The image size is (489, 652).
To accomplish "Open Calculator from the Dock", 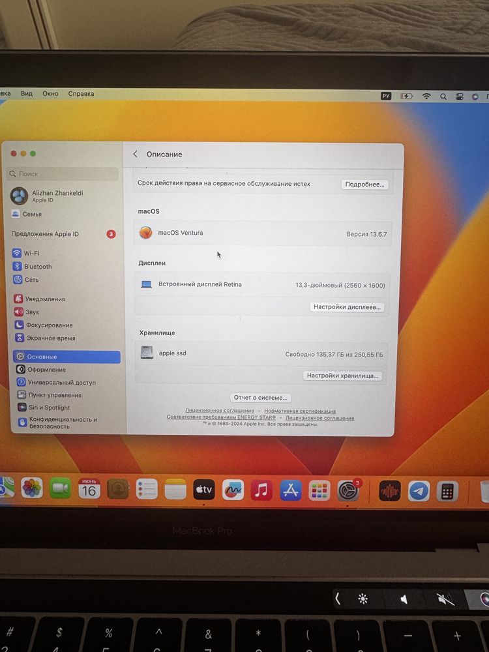I will pyautogui.click(x=447, y=492).
